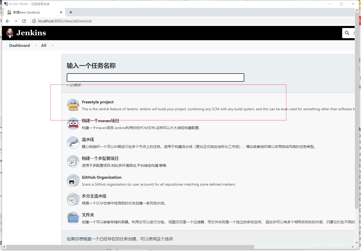Open a new browser tab
This screenshot has width=361, height=251.
pyautogui.click(x=71, y=12)
